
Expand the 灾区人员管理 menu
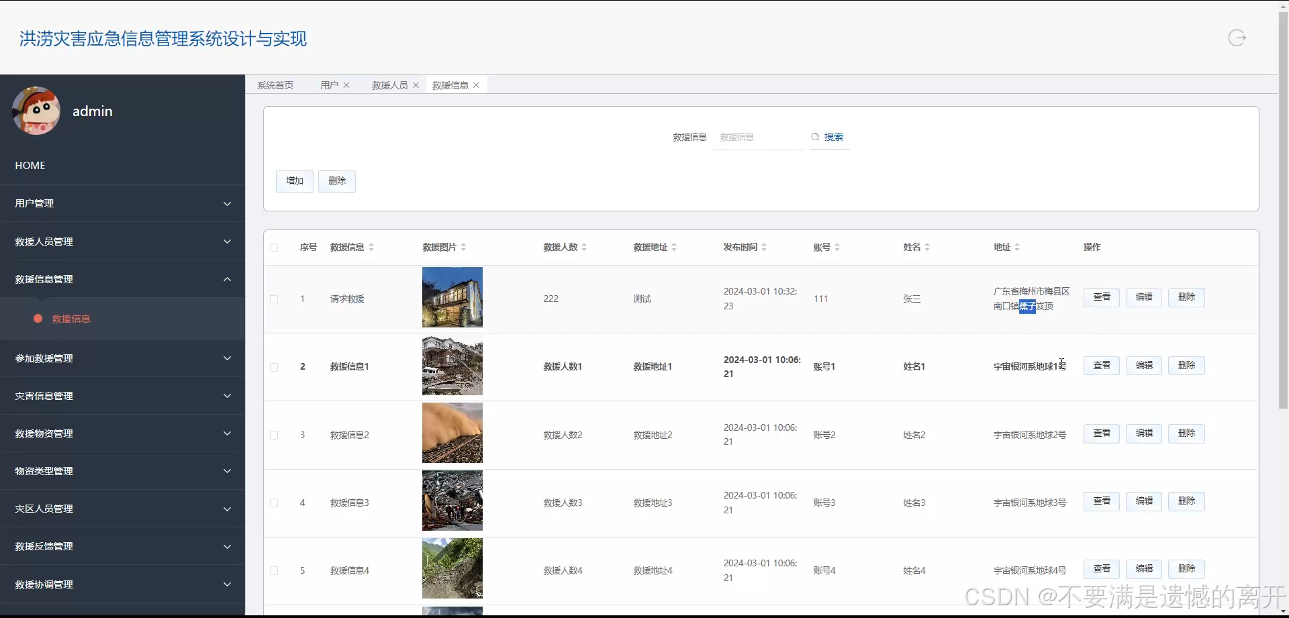pyautogui.click(x=122, y=509)
